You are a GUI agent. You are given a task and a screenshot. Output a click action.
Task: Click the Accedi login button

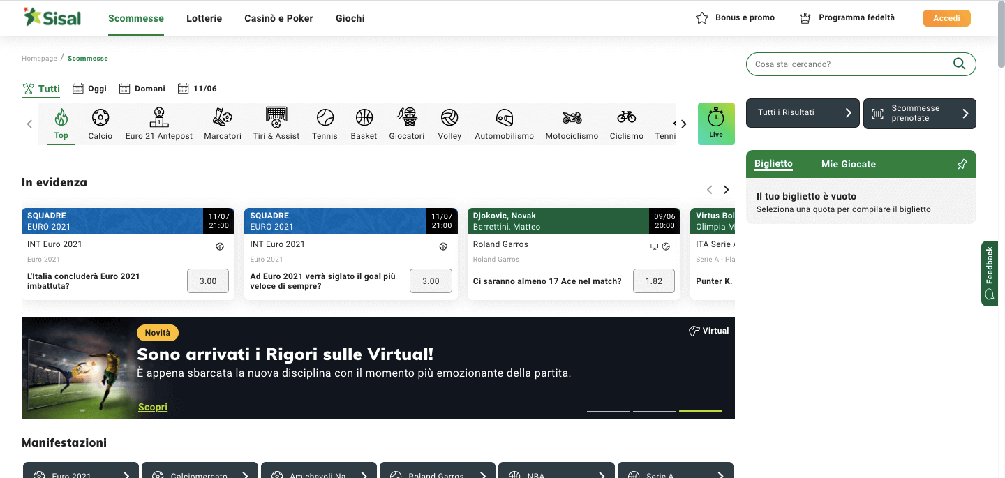(946, 18)
